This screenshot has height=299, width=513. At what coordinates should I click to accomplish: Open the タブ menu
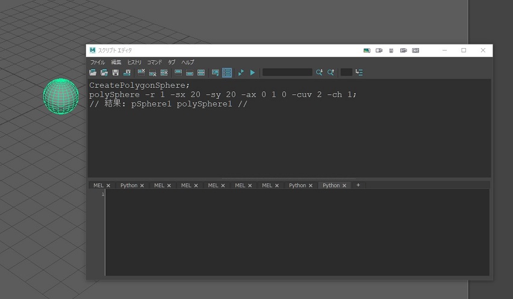[172, 62]
